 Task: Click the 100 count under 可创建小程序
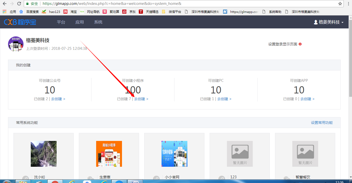[x=133, y=90]
